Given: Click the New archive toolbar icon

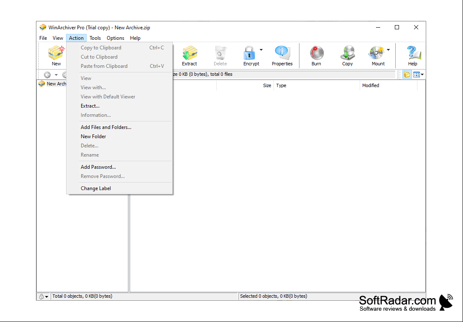Looking at the screenshot, I should coord(56,56).
